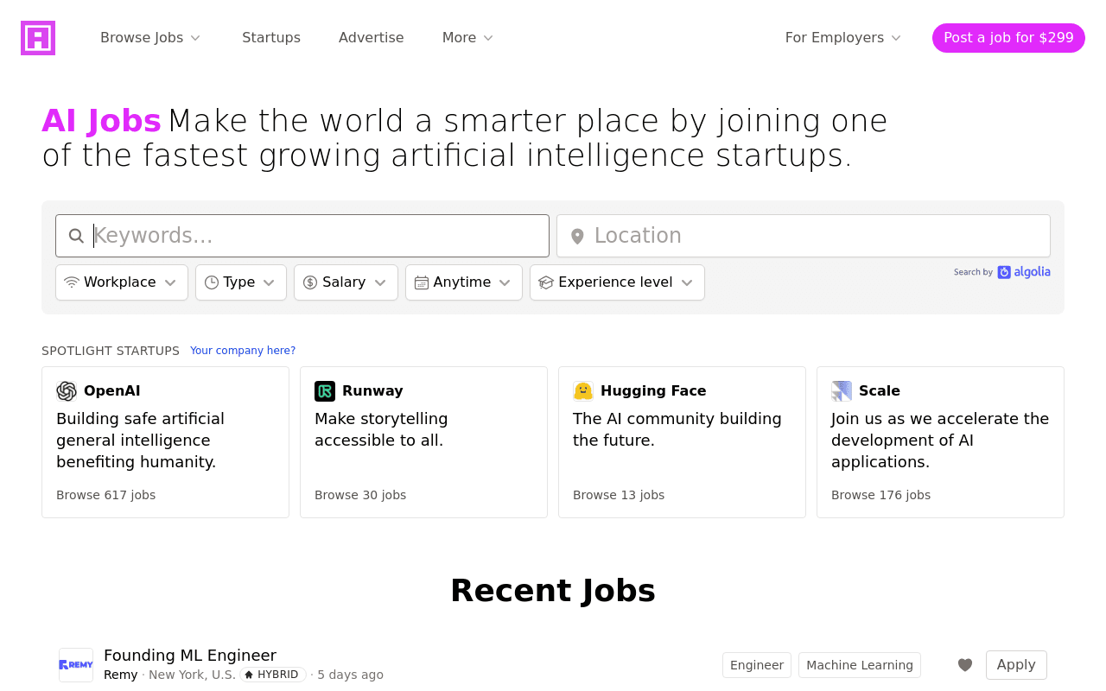Click the Runway logo icon

tap(325, 391)
